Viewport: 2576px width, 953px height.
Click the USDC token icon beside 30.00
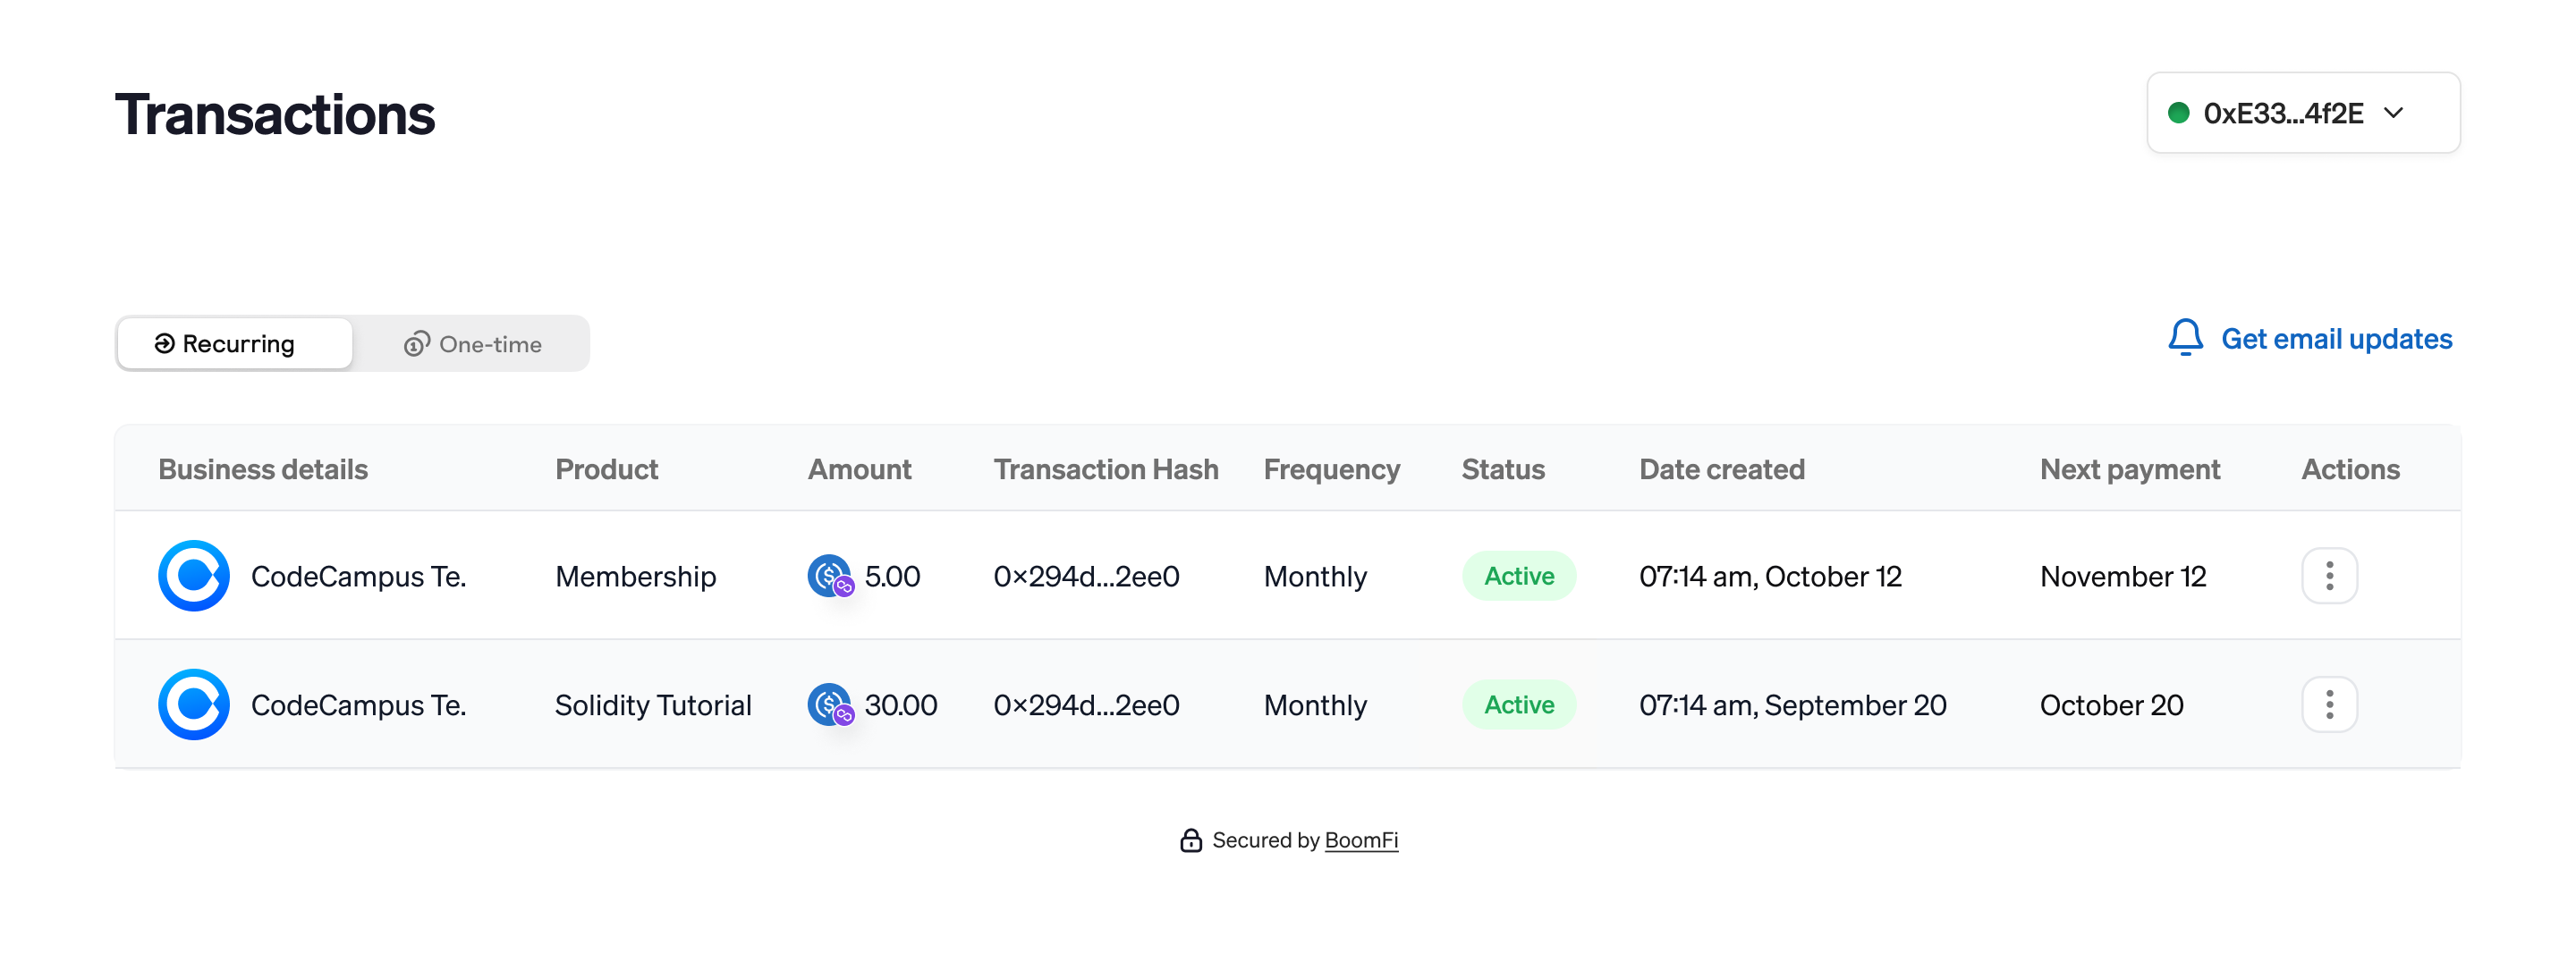pyautogui.click(x=830, y=705)
